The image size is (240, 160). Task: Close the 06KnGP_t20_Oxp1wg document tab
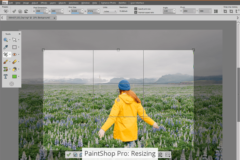[x=54, y=18]
